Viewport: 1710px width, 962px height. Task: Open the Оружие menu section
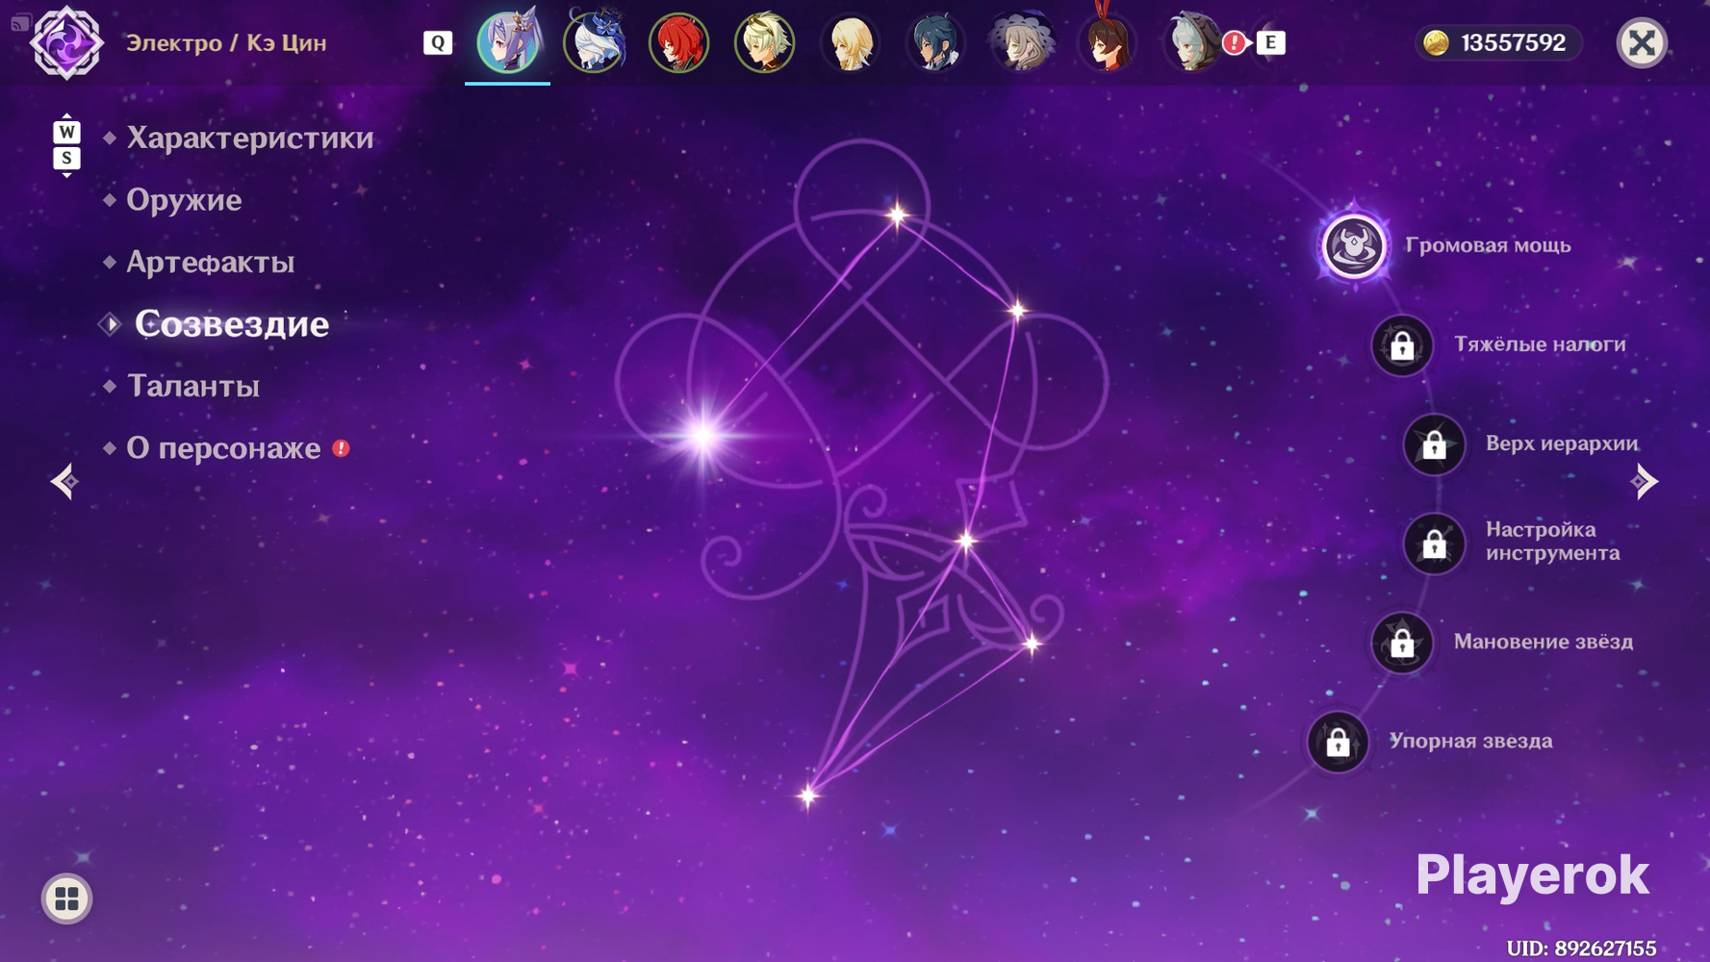pyautogui.click(x=184, y=200)
